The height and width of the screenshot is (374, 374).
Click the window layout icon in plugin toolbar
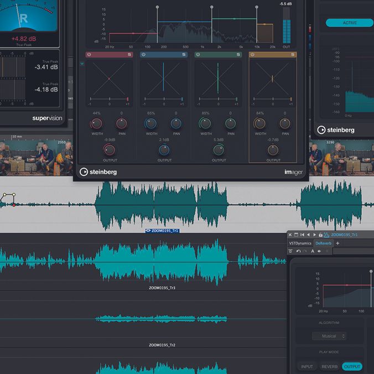[296, 235]
